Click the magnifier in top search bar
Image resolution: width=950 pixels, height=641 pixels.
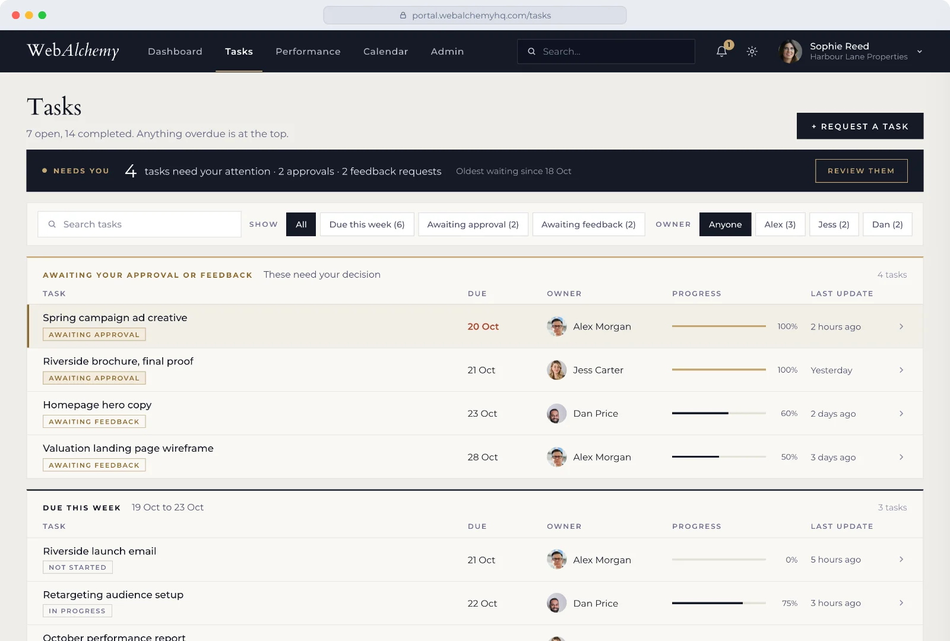point(531,52)
